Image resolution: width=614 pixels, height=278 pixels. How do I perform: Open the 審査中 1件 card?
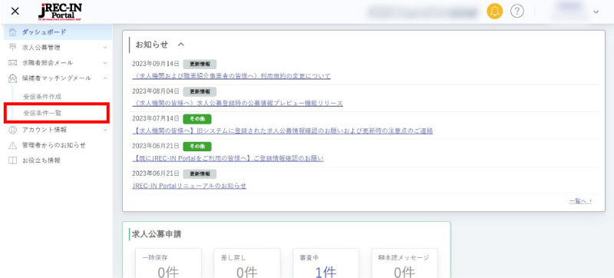325,263
